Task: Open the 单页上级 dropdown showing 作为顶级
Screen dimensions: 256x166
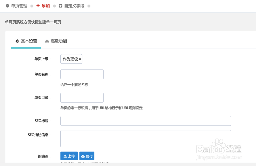Action: click(x=71, y=59)
